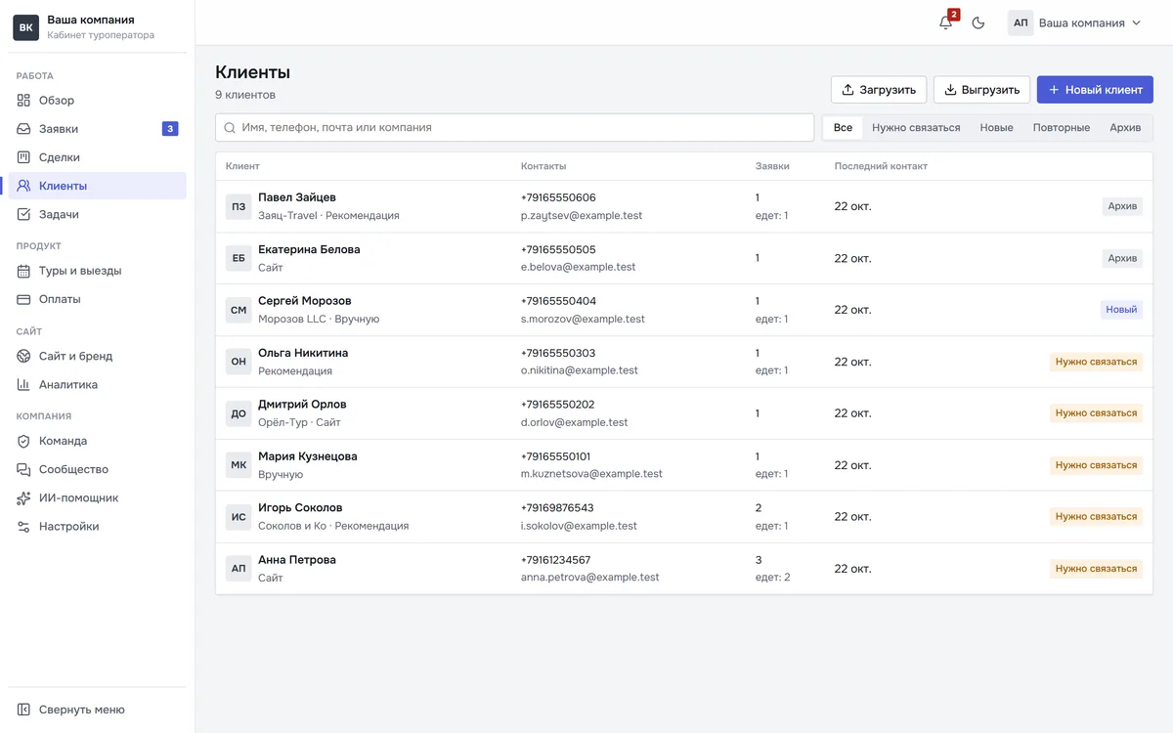Collapse the sidebar with Свернуть меню
The width and height of the screenshot is (1173, 733).
point(97,710)
